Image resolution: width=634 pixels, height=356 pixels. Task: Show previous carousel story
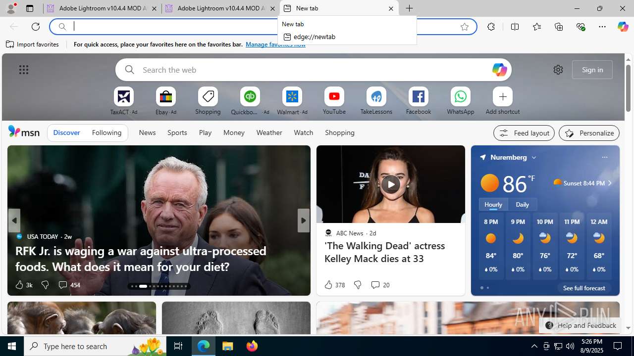click(x=14, y=221)
